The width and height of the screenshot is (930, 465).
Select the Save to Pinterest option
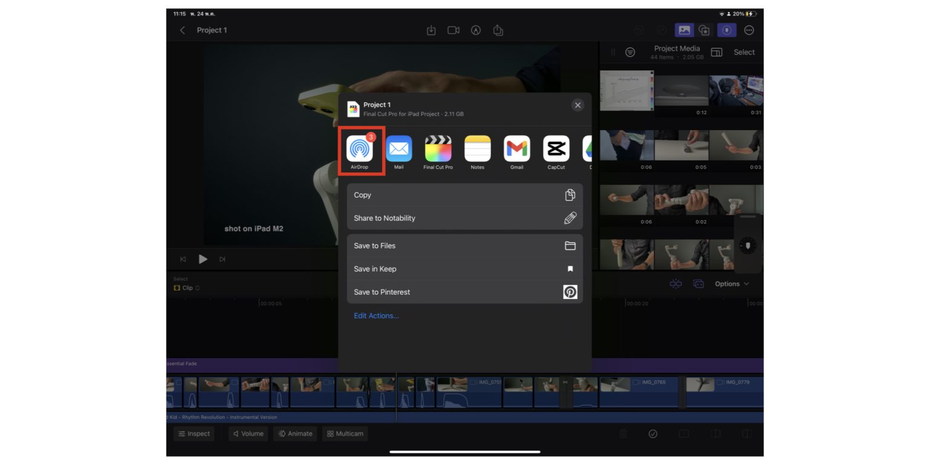464,292
